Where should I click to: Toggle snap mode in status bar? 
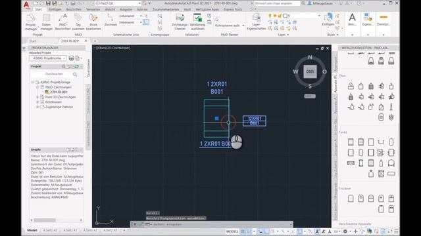[249, 231]
